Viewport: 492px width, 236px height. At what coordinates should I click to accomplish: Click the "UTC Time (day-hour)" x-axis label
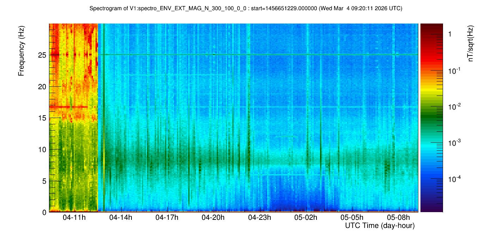pos(380,225)
